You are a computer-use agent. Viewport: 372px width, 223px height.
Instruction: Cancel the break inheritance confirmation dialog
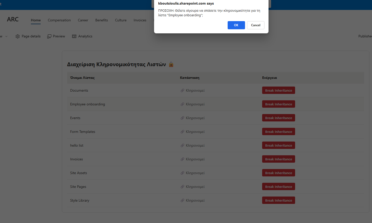point(255,25)
